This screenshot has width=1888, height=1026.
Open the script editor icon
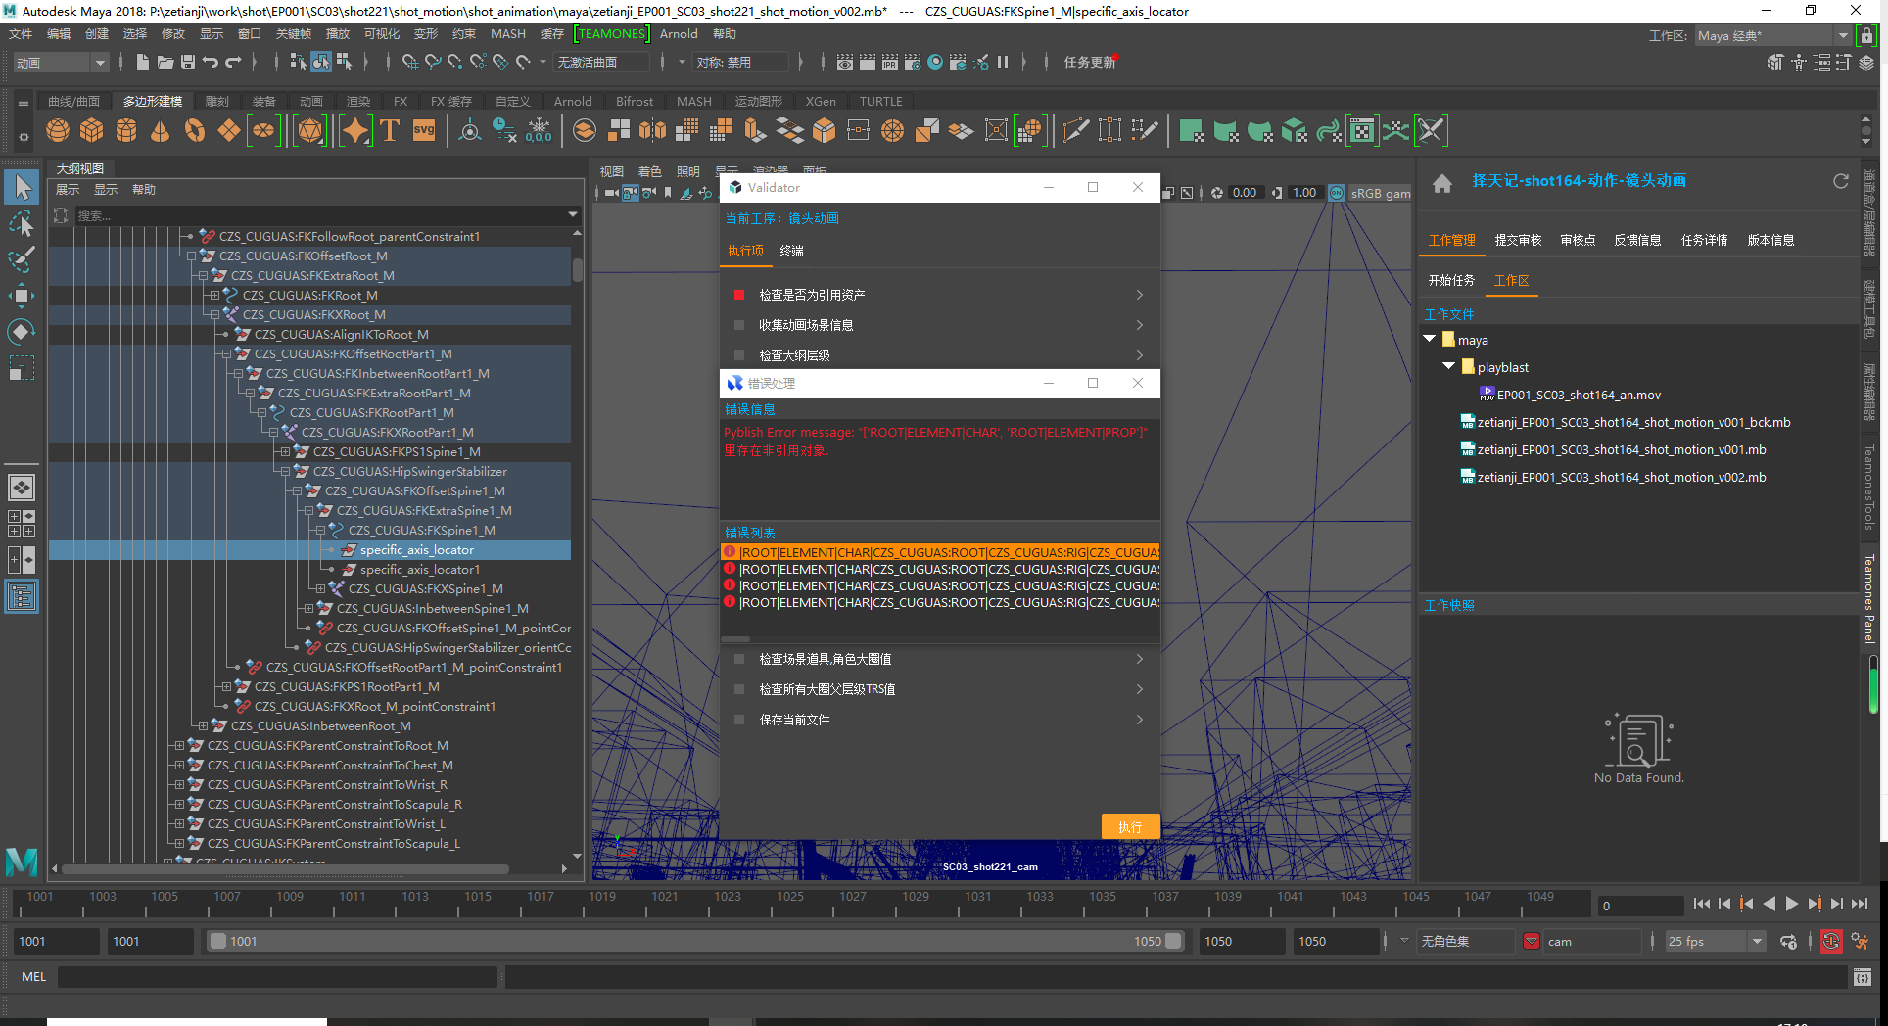[x=1862, y=977]
